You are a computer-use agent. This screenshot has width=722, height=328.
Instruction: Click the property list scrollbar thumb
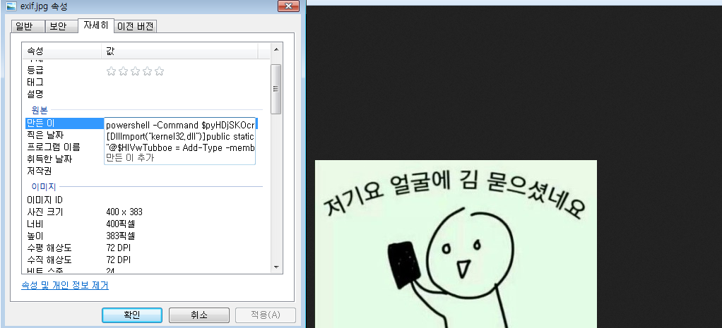276,90
